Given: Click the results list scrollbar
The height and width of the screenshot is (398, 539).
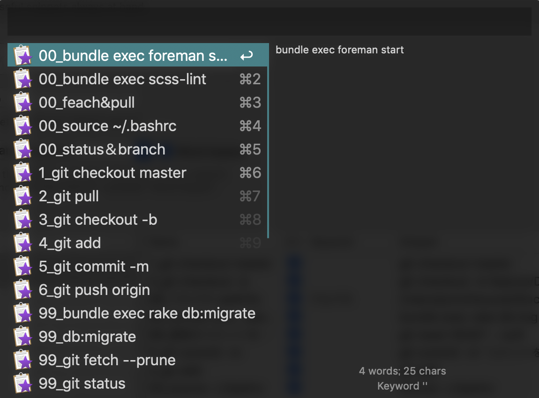Looking at the screenshot, I should [x=268, y=140].
